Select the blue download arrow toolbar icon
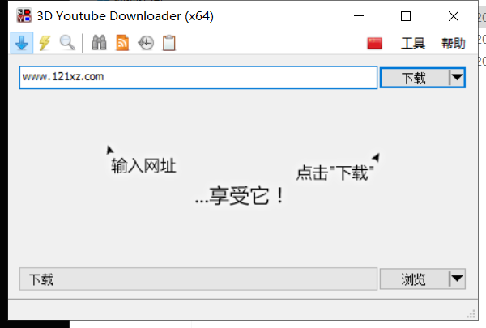486x328 pixels. coord(22,44)
